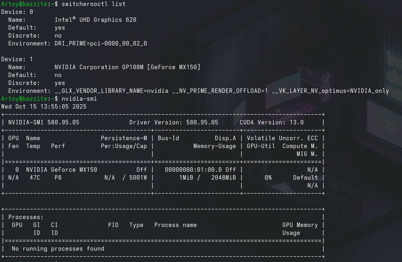This screenshot has height=262, width=402.
Task: Click the total memory value "2048MiB"
Action: click(x=223, y=178)
